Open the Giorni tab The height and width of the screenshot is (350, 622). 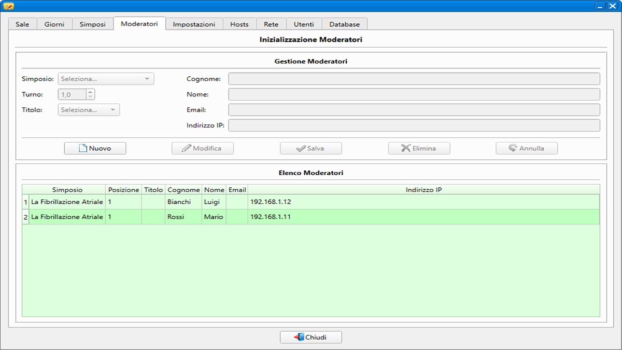[54, 24]
